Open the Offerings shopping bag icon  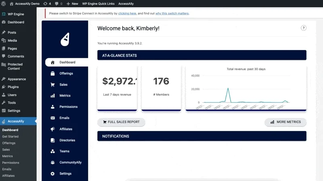(x=52, y=74)
